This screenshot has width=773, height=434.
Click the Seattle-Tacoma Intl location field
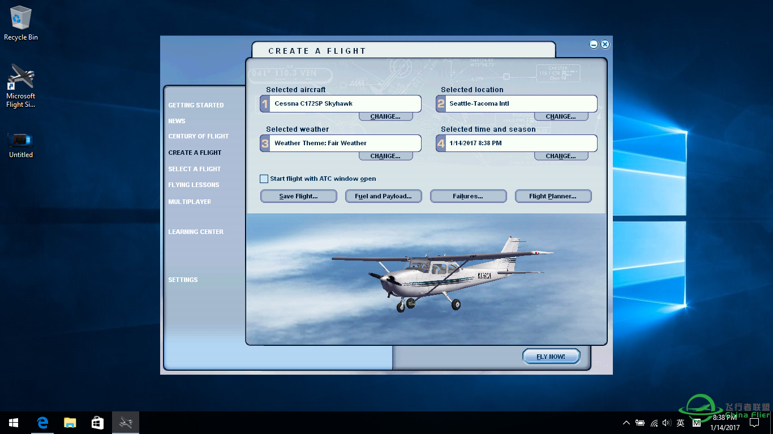coord(521,103)
